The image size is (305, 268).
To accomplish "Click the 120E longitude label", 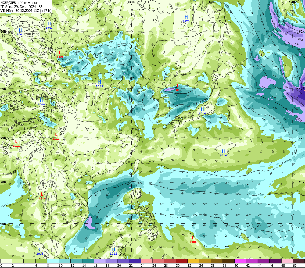I will tap(132, 2).
